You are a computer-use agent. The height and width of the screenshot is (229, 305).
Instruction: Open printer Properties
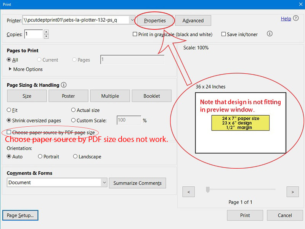click(155, 21)
